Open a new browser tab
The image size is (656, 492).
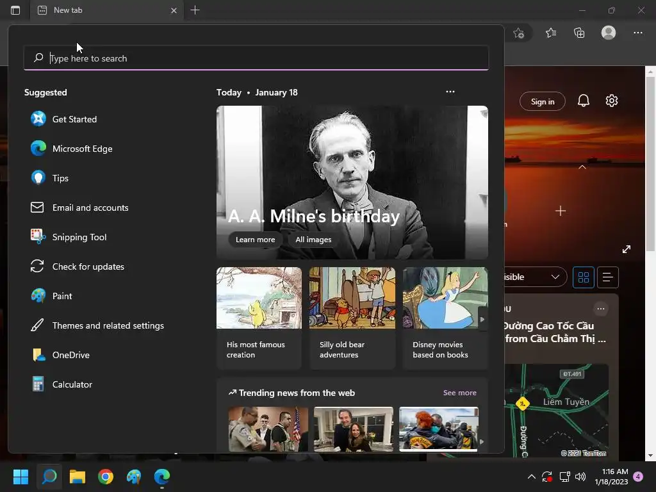pos(195,10)
